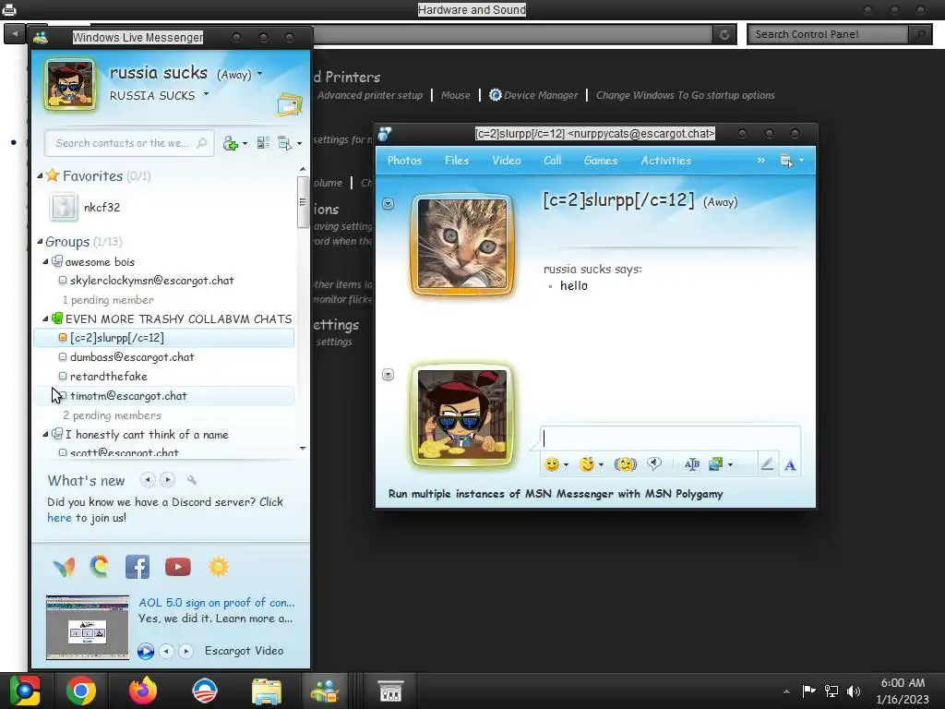Screen dimensions: 945x709
Task: Click the sun weather icon
Action: click(x=218, y=567)
